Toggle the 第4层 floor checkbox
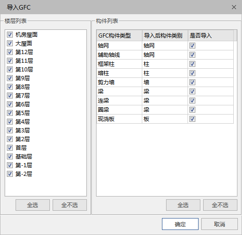Screen dimensions: 242x235 10,122
